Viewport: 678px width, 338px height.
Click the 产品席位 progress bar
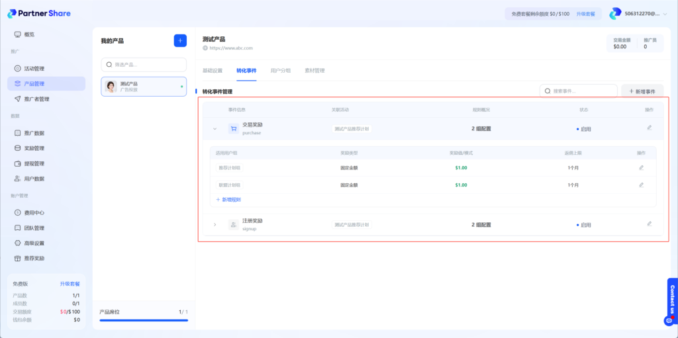(x=144, y=321)
